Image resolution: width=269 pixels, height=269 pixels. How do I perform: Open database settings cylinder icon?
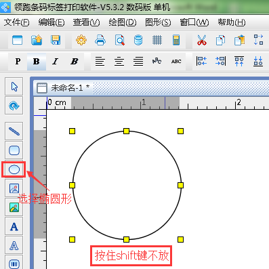(138, 40)
